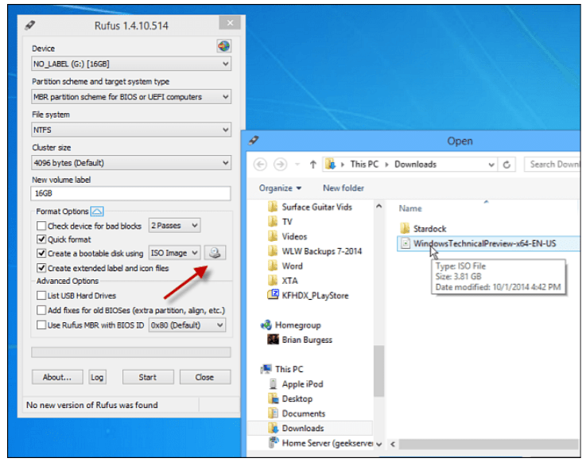Open the XTA folder in navigation pane
The width and height of the screenshot is (586, 466).
pyautogui.click(x=283, y=281)
